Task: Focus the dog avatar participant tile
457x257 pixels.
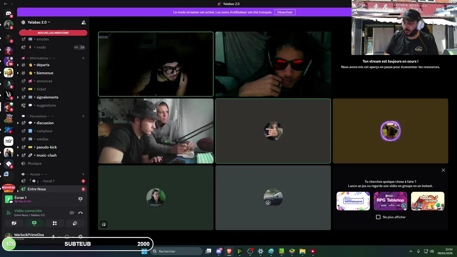Action: pyautogui.click(x=390, y=131)
